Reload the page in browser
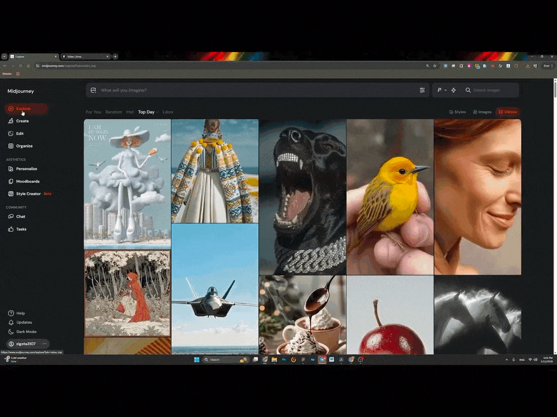 tap(21, 65)
